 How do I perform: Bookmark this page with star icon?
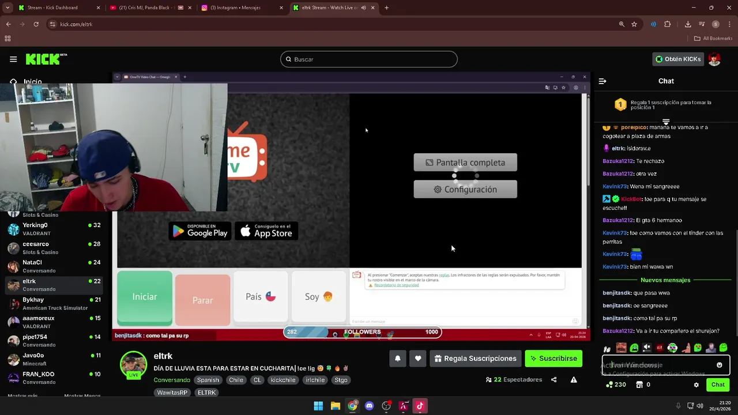tap(634, 24)
